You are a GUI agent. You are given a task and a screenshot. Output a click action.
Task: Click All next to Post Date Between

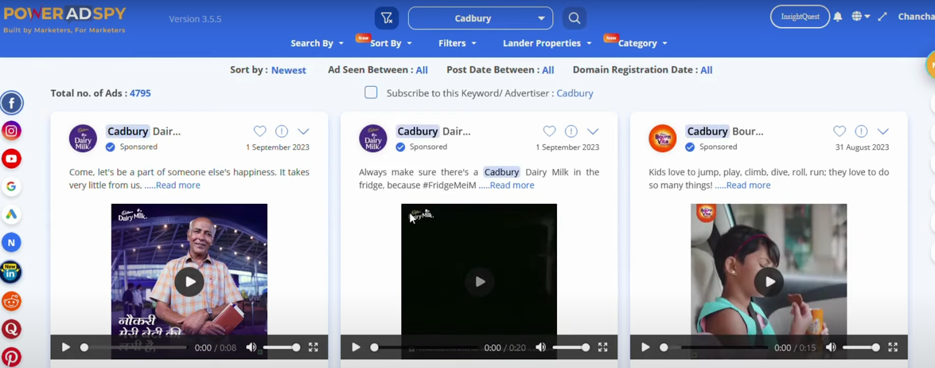[x=548, y=70]
